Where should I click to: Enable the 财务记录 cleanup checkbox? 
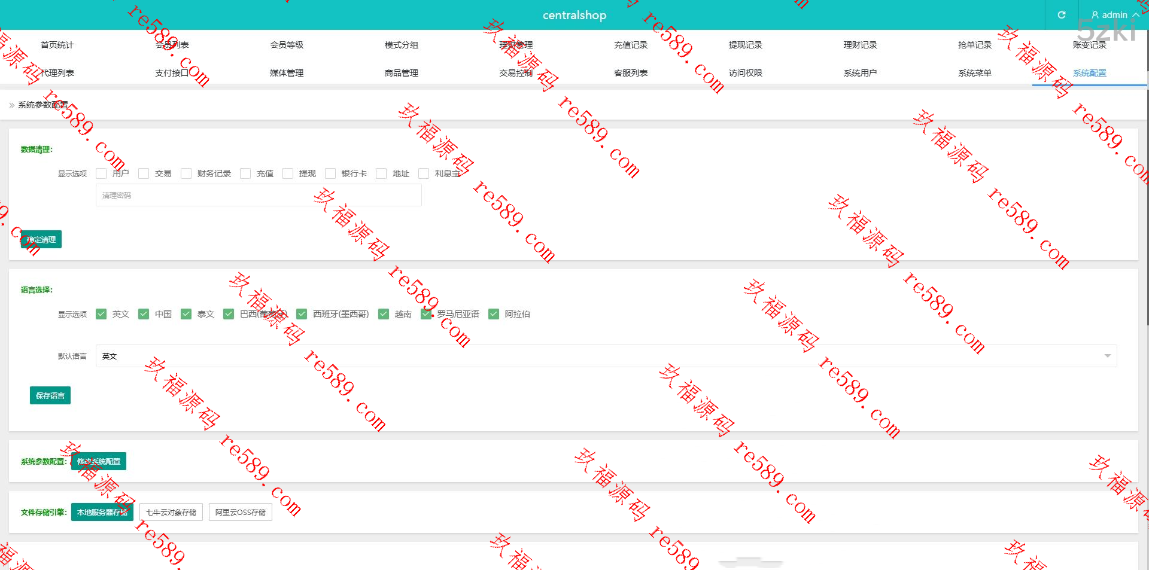[x=186, y=173]
